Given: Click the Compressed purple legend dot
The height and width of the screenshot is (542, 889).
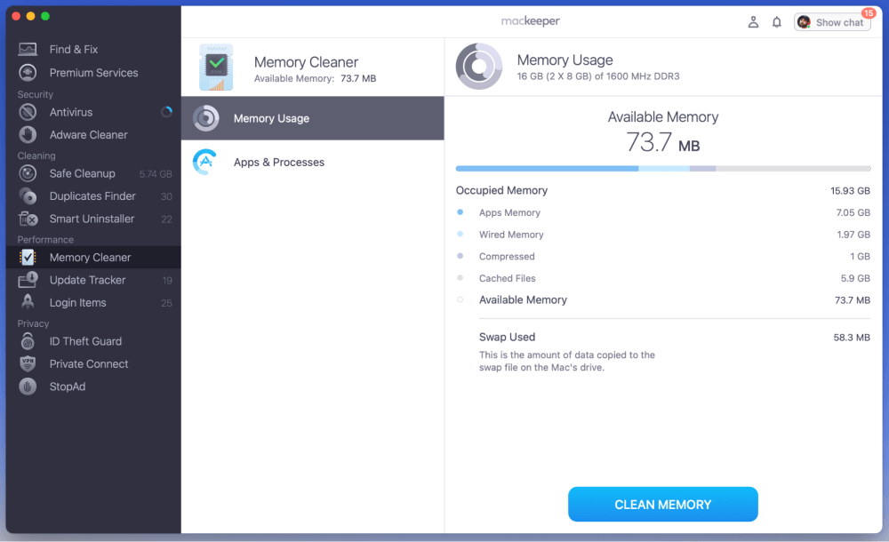Looking at the screenshot, I should 460,256.
